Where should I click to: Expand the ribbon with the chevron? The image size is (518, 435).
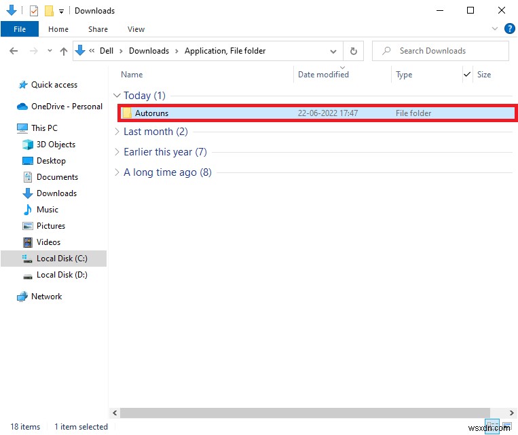point(494,29)
